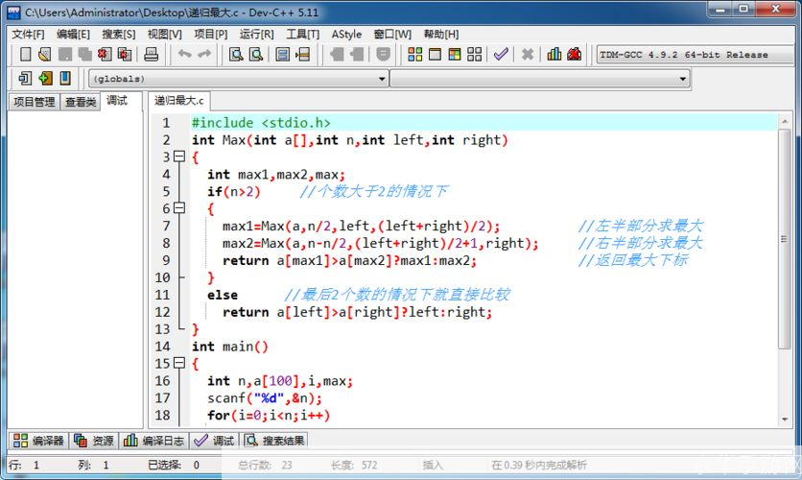This screenshot has height=480, width=802.
Task: Click the Find magnifier icon
Action: [236, 55]
